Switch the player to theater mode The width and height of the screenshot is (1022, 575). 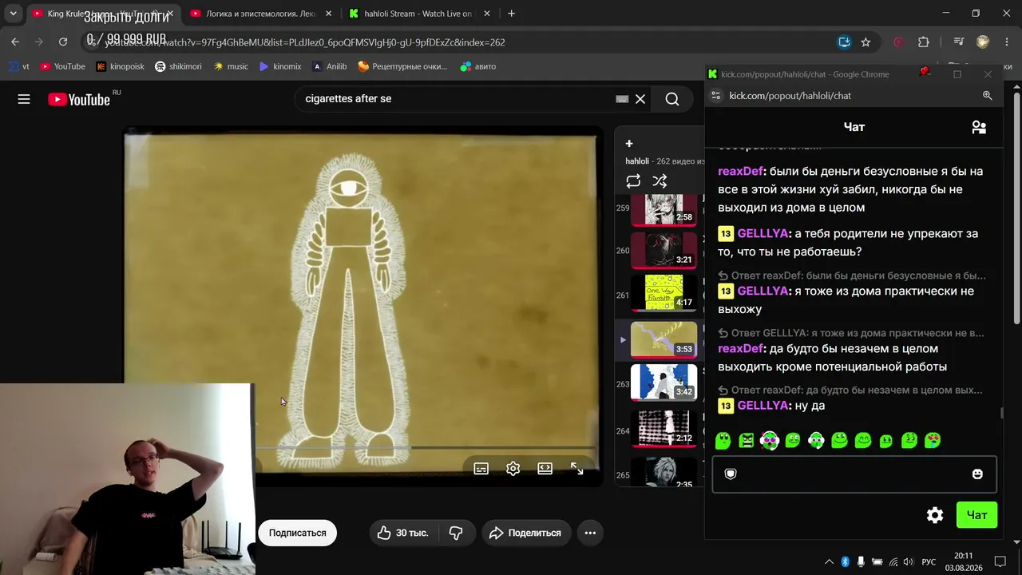[545, 469]
